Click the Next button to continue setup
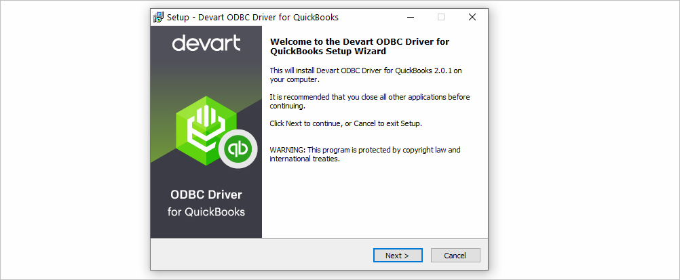This screenshot has width=680, height=280. point(398,256)
